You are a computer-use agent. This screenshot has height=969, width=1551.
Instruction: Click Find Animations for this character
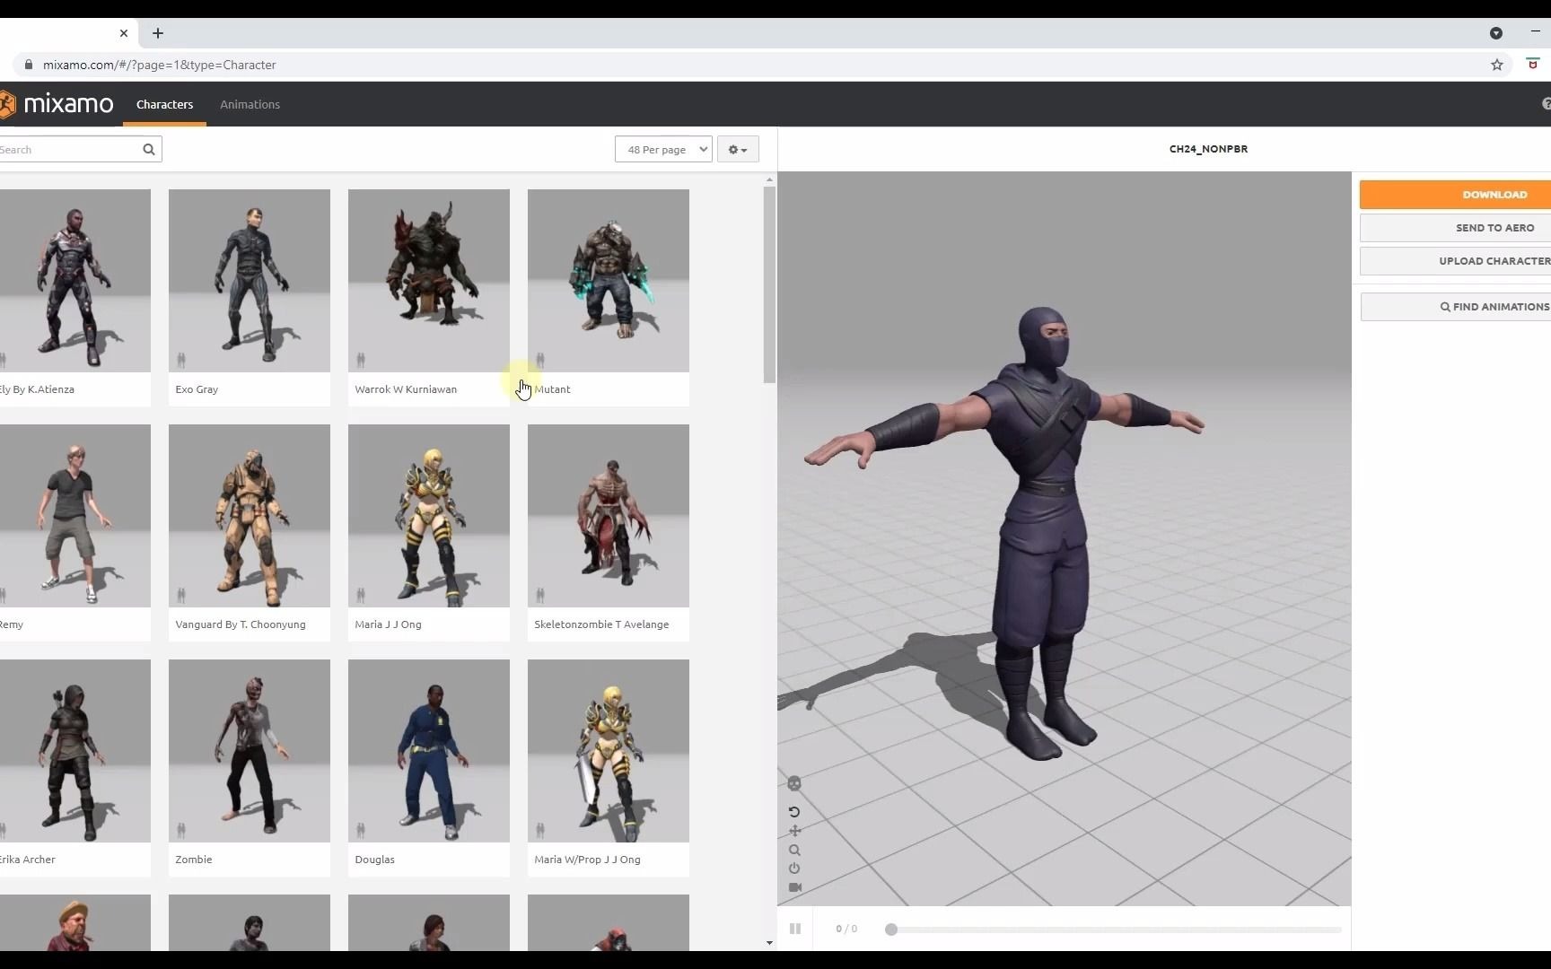(1493, 306)
